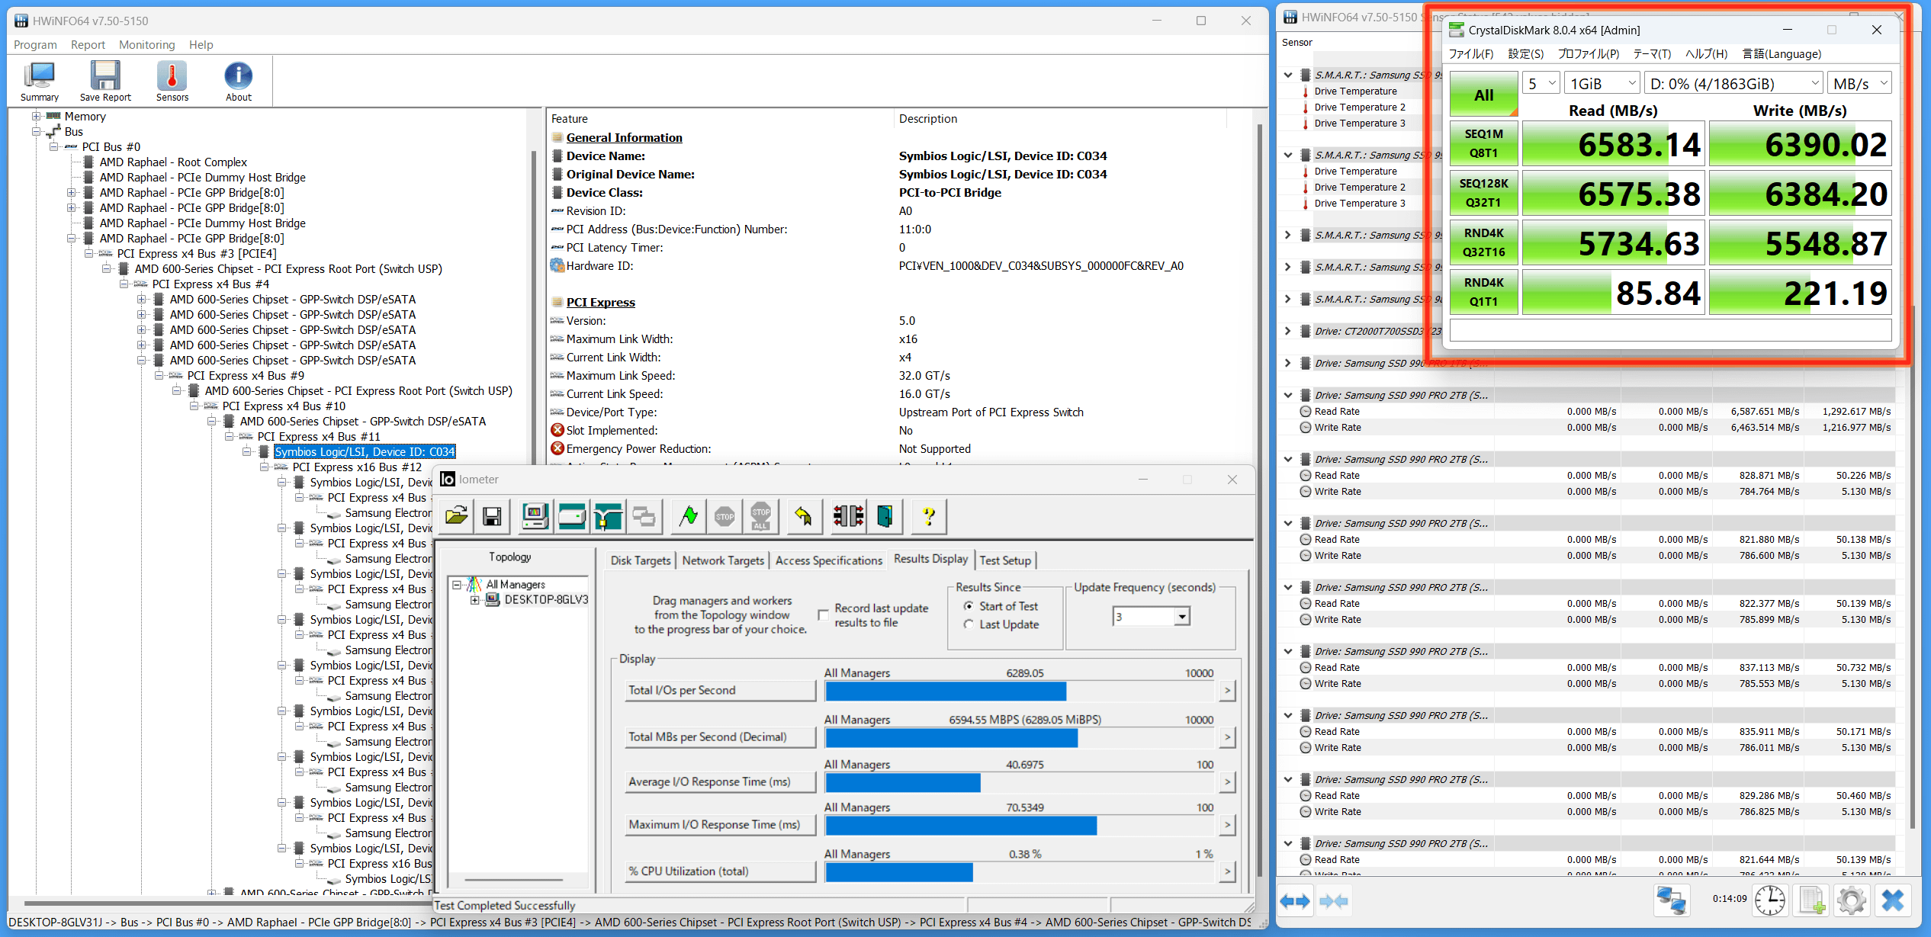Add a new network worker in Iometer
Viewport: 1931px width, 937px height.
point(609,516)
